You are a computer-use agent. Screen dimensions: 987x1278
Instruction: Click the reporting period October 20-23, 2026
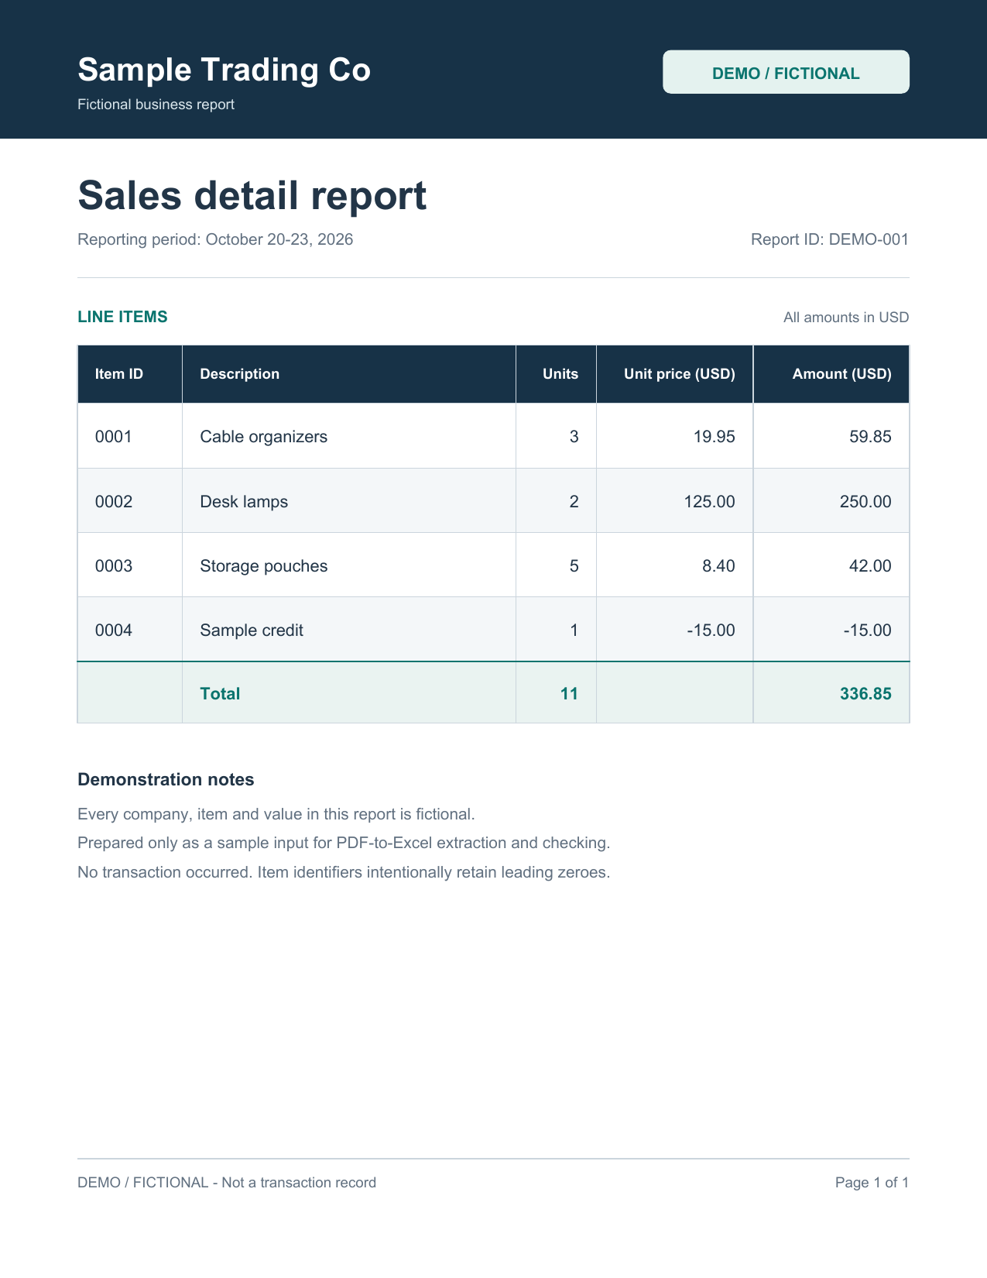click(x=215, y=239)
